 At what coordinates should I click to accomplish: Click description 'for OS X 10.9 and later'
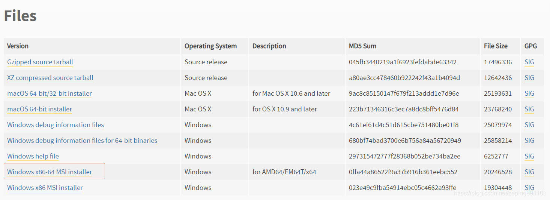tap(285, 109)
